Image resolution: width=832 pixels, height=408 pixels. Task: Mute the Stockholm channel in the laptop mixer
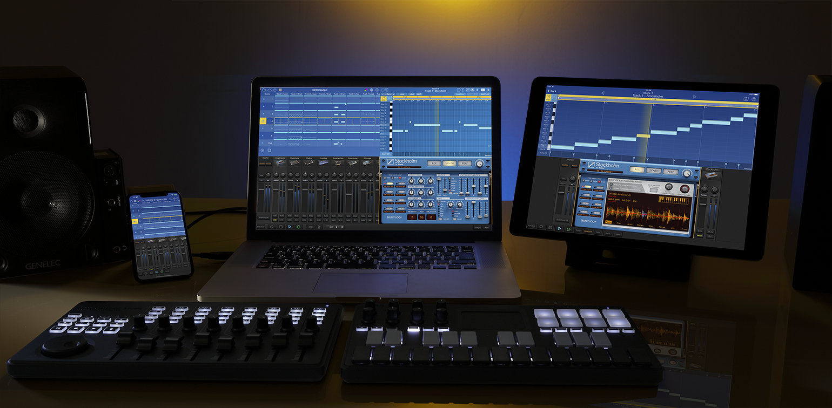(x=282, y=216)
